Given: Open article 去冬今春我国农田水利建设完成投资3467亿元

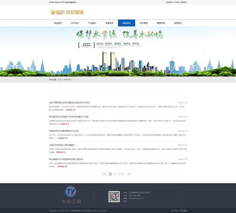Looking at the screenshot, I should (69, 103).
